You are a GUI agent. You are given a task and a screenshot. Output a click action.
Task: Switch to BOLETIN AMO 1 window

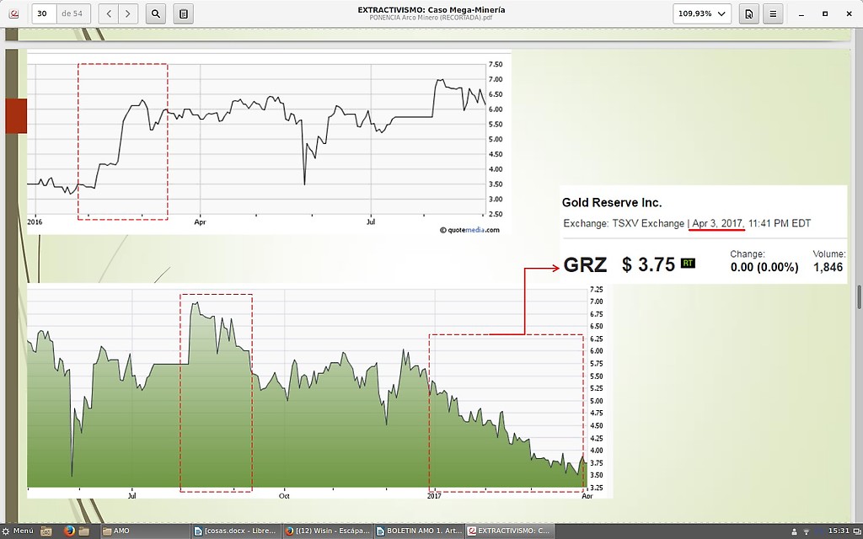(x=419, y=531)
